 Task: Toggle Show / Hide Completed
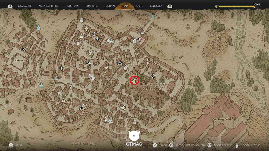(187, 145)
